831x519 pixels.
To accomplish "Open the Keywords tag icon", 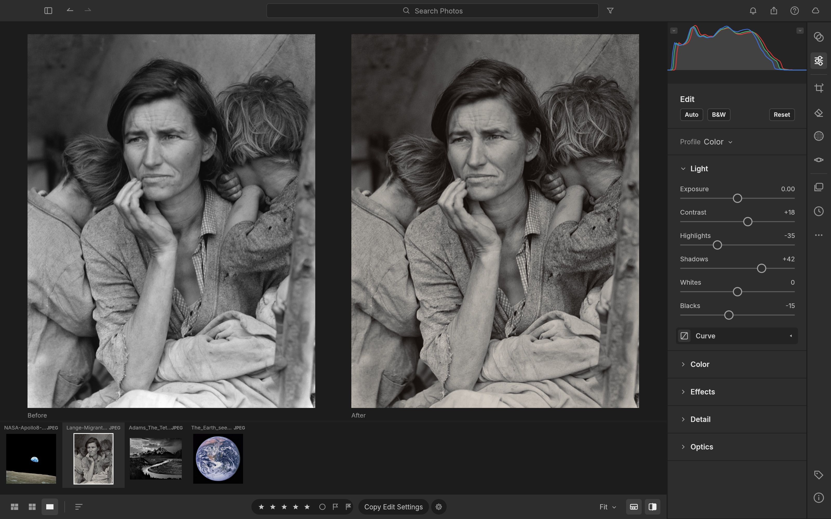I will (819, 475).
